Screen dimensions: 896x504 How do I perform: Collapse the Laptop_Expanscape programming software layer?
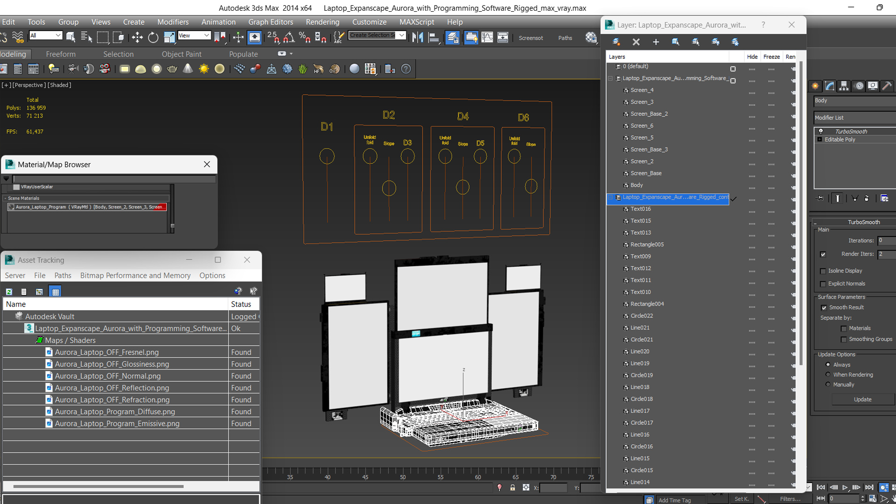(x=610, y=78)
